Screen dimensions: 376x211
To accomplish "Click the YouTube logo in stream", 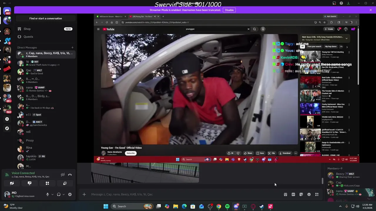I will [x=108, y=29].
